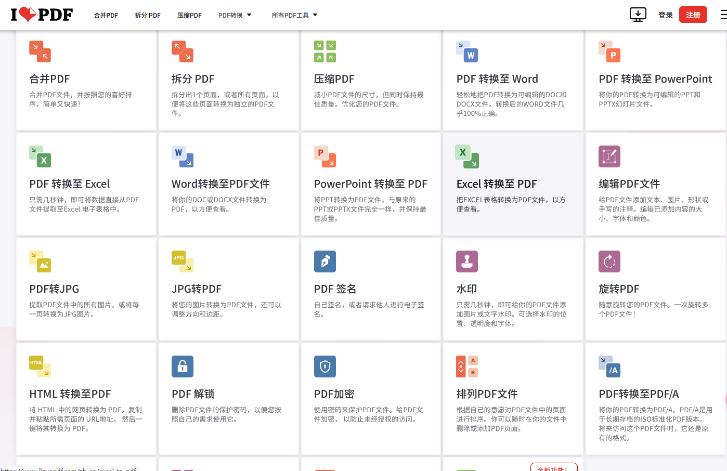This screenshot has width=727, height=471.
Task: Click description '自己签名，或者请求他人进行电子签名。'
Action: [369, 309]
